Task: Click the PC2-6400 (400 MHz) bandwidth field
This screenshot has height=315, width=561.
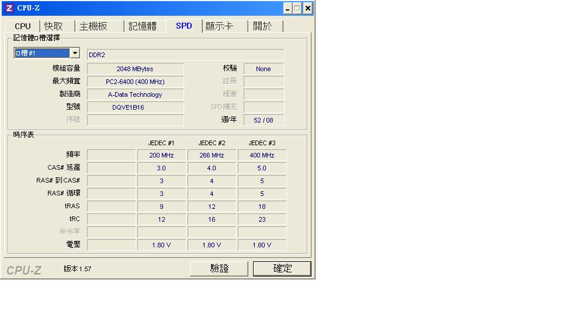Action: tap(135, 82)
